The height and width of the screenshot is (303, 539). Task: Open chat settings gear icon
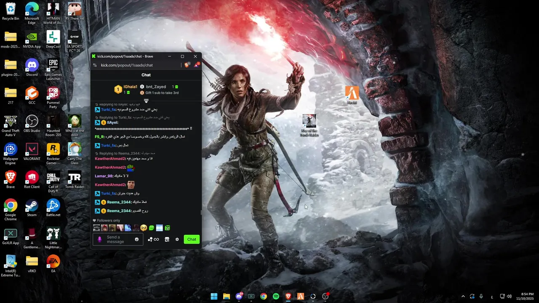(x=177, y=239)
